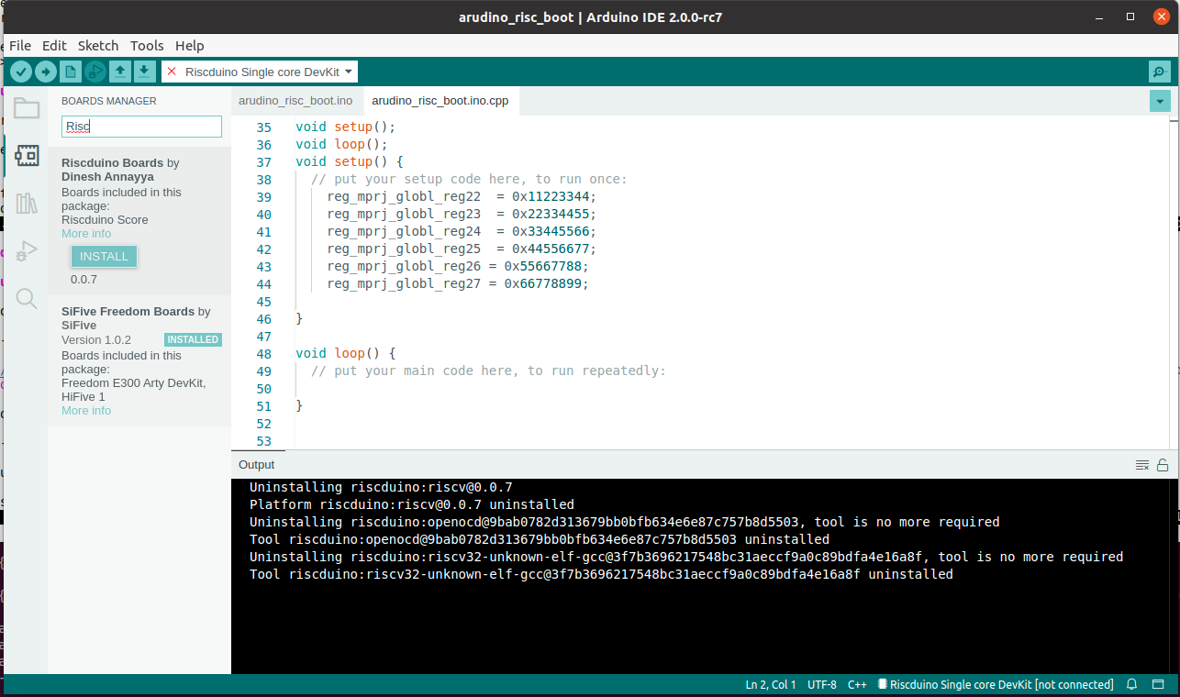Create a new sketch with page icon

(71, 72)
